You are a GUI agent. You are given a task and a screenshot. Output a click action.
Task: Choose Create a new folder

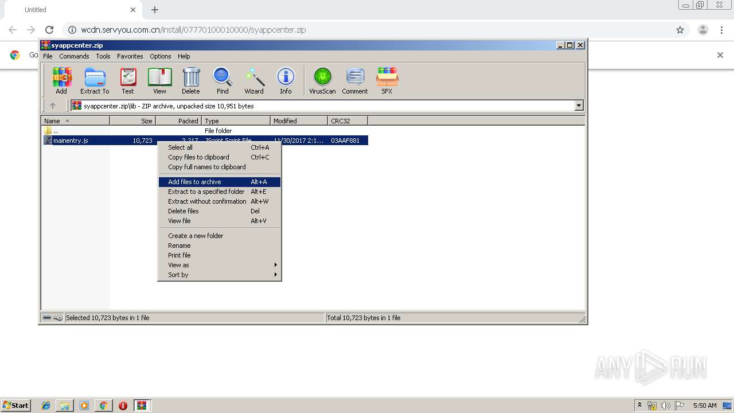(x=220, y=236)
